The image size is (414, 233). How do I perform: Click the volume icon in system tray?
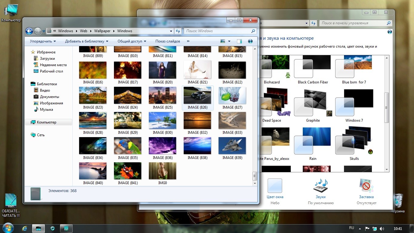click(x=382, y=229)
